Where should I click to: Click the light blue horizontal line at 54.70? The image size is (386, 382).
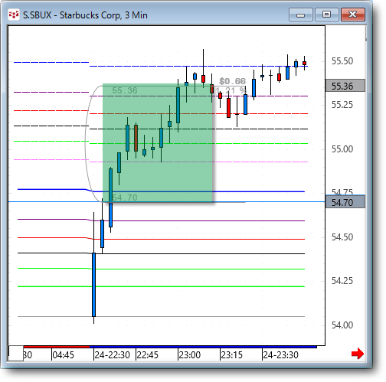(166, 202)
